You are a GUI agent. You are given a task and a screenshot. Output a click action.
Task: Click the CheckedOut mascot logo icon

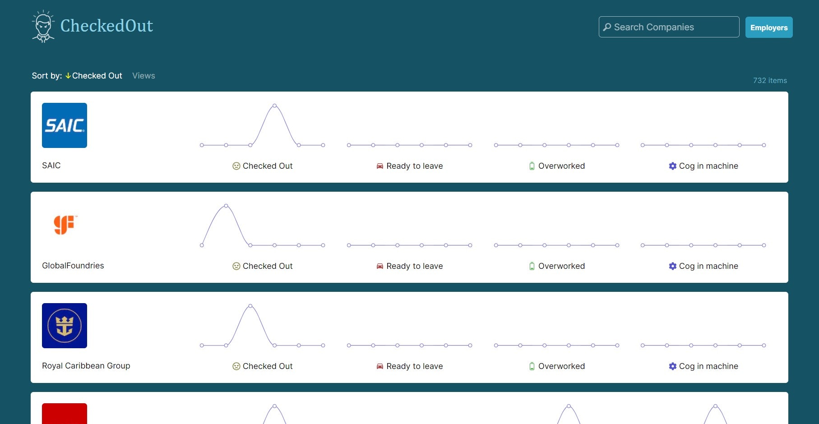tap(43, 26)
